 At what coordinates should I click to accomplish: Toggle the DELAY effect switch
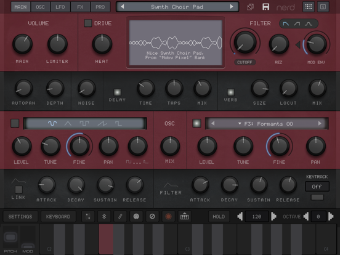pyautogui.click(x=117, y=92)
